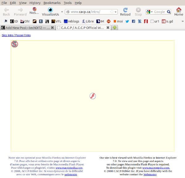Switch to the Add New Post techDITZ tab

coord(28,28)
